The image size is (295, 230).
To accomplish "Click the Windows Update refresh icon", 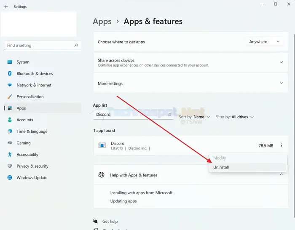I will pos(10,177).
